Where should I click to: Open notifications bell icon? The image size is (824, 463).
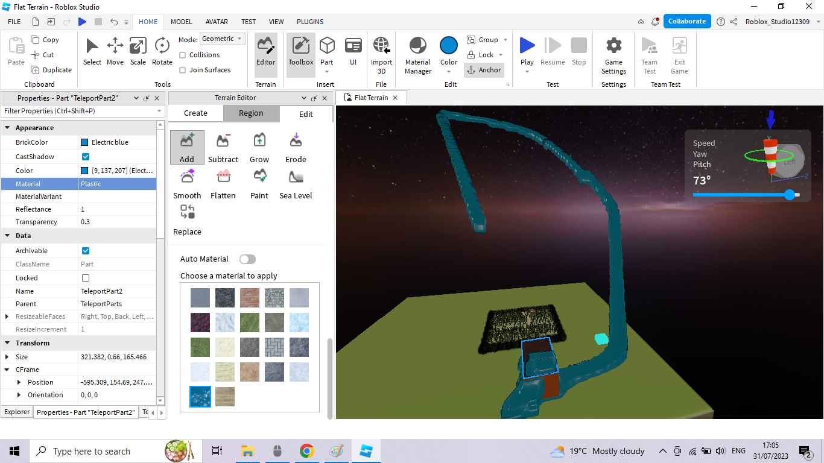coord(655,22)
